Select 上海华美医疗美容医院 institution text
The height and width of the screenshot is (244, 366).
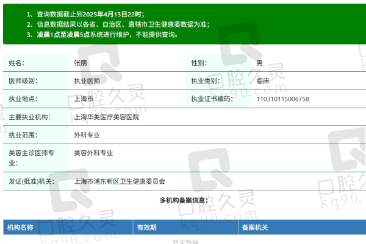click(x=106, y=117)
